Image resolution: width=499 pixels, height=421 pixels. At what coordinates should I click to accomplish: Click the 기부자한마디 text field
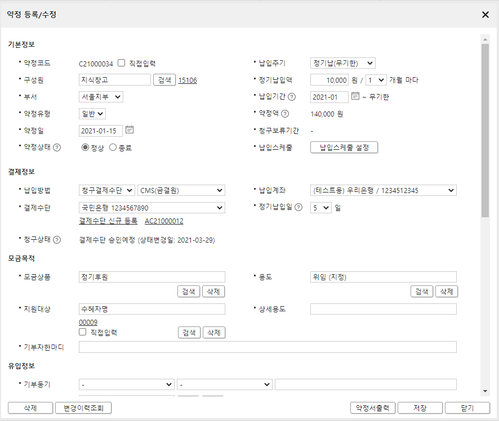tap(268, 347)
